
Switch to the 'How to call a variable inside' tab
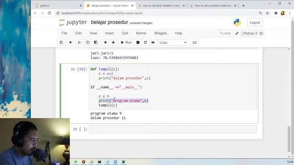(x=213, y=5)
